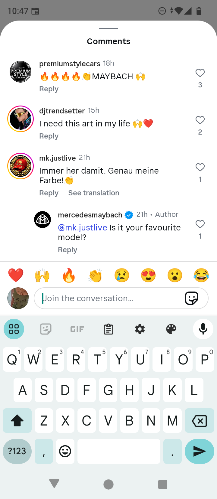Open keyboard settings gear
Image resolution: width=217 pixels, height=499 pixels.
[x=140, y=329]
